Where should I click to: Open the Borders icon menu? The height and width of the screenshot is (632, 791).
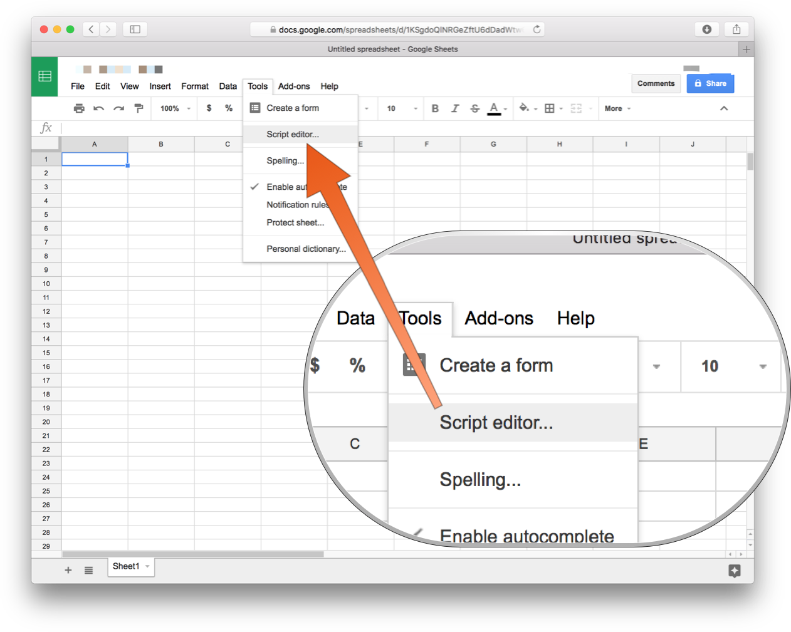pos(550,108)
